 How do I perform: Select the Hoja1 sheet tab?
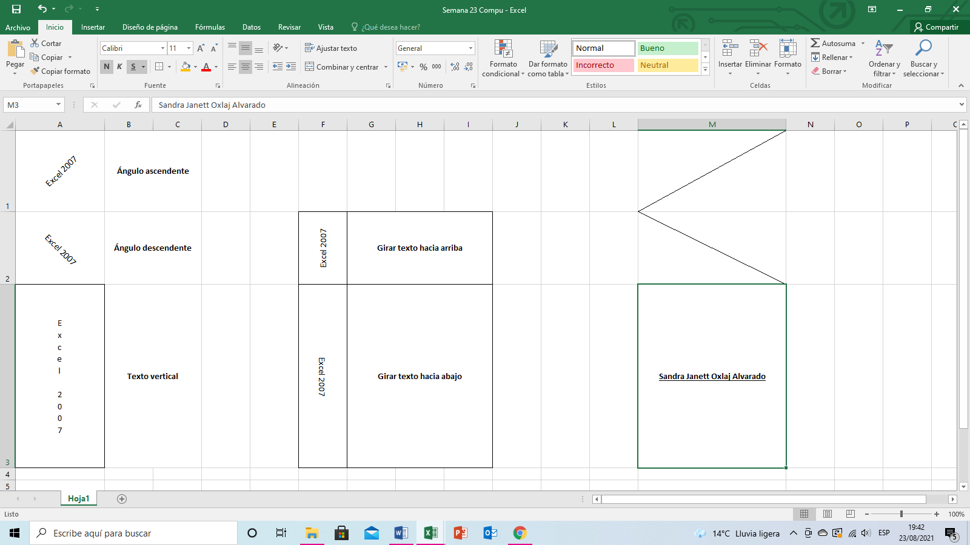coord(79,498)
